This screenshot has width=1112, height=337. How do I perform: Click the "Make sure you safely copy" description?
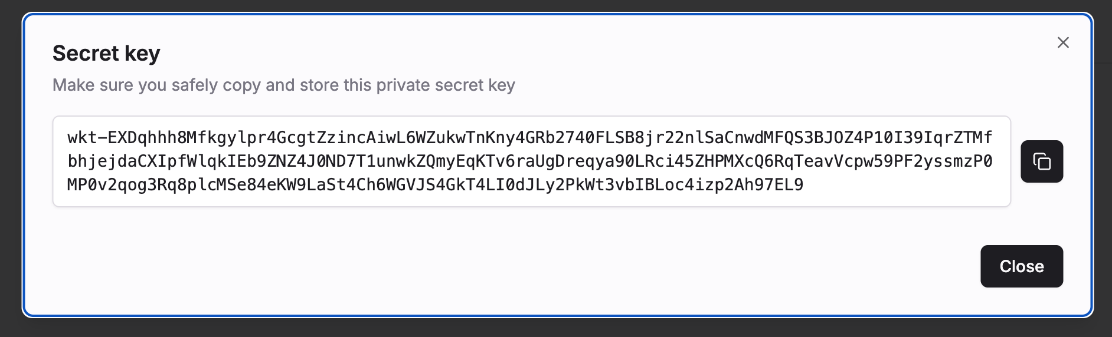coord(284,85)
